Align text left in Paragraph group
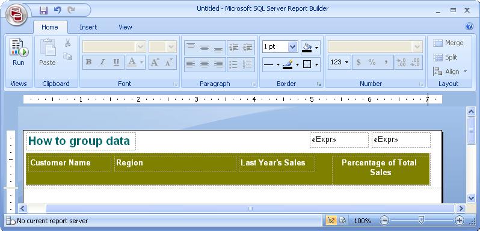 tap(191, 64)
